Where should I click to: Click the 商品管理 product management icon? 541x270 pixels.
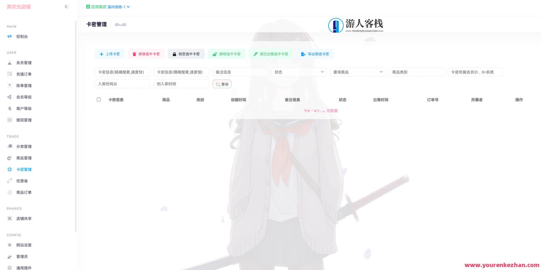(9, 158)
